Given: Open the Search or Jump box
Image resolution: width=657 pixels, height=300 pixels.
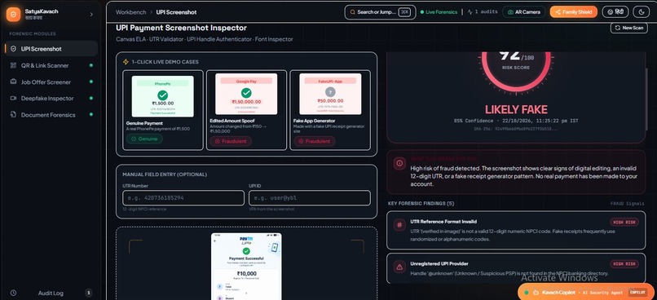Looking at the screenshot, I should (x=380, y=12).
